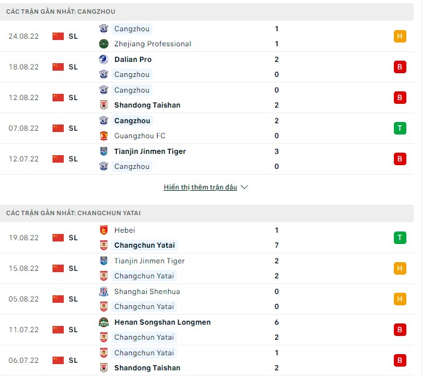Screen dimensions: 422x376
Task: Click the orange H badge on Shanghai Shenhua match
Action: coord(400,299)
